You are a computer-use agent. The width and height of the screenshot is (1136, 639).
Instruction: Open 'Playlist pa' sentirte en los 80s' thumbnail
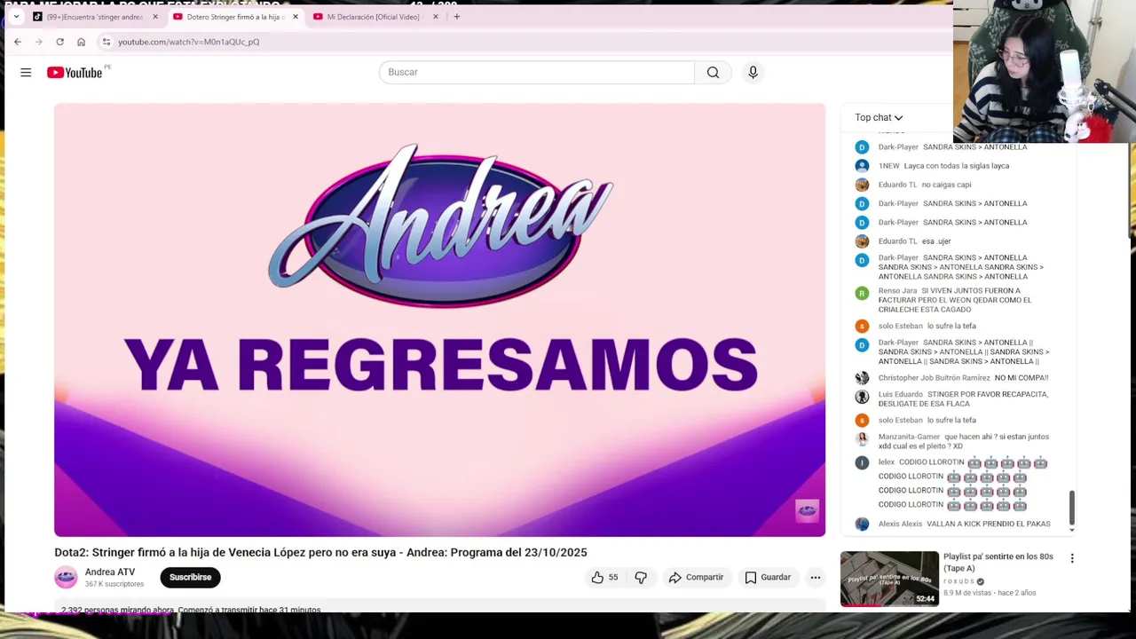(x=889, y=579)
